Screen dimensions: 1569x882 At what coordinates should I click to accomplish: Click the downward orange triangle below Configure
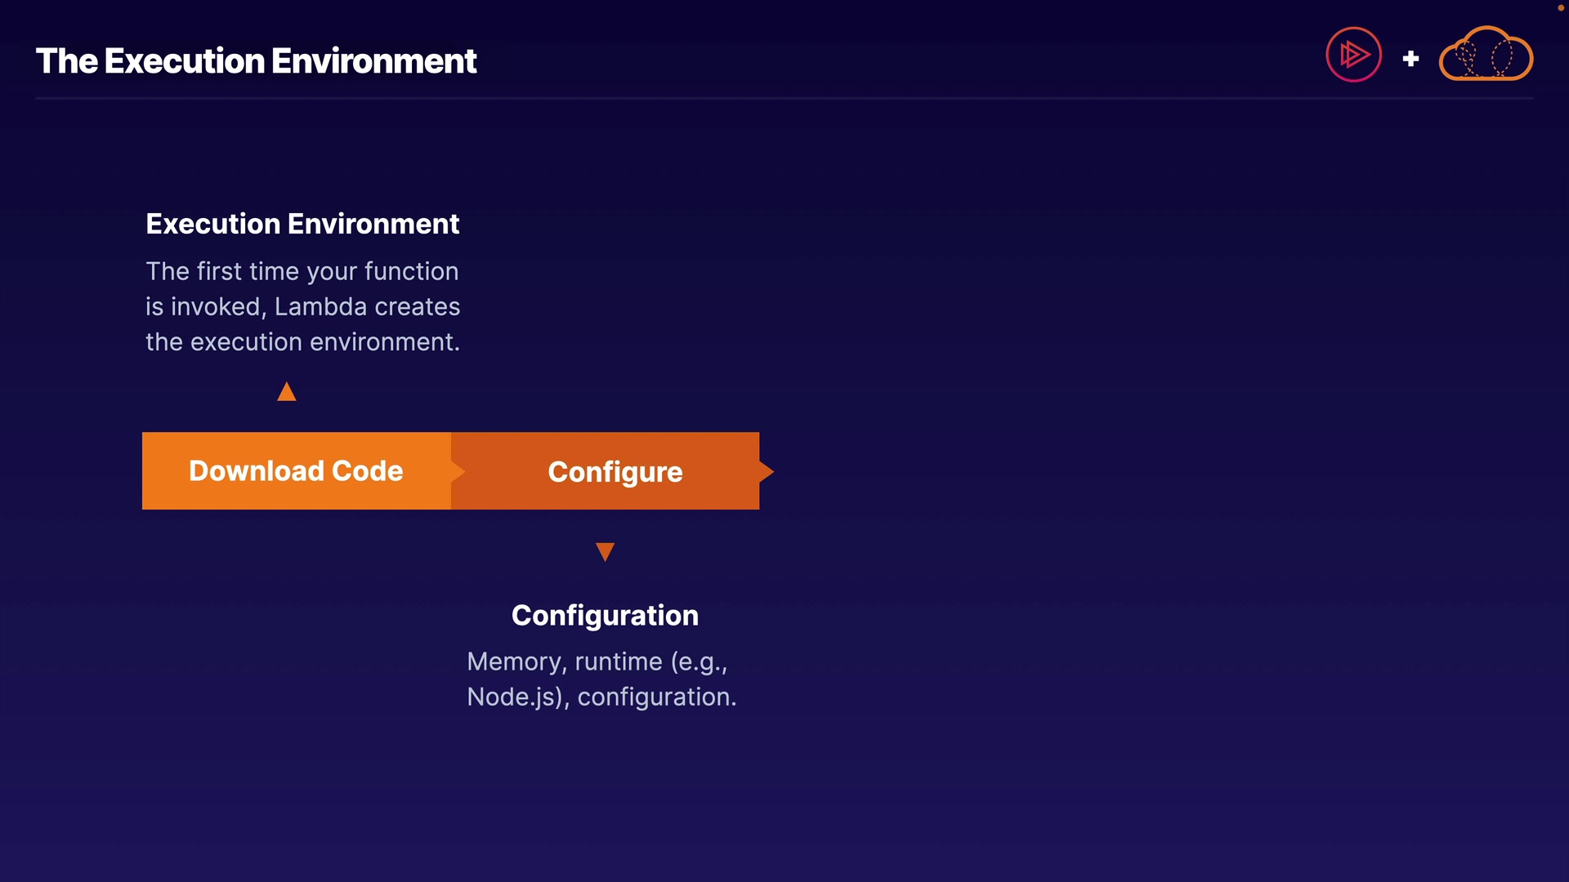(x=605, y=552)
